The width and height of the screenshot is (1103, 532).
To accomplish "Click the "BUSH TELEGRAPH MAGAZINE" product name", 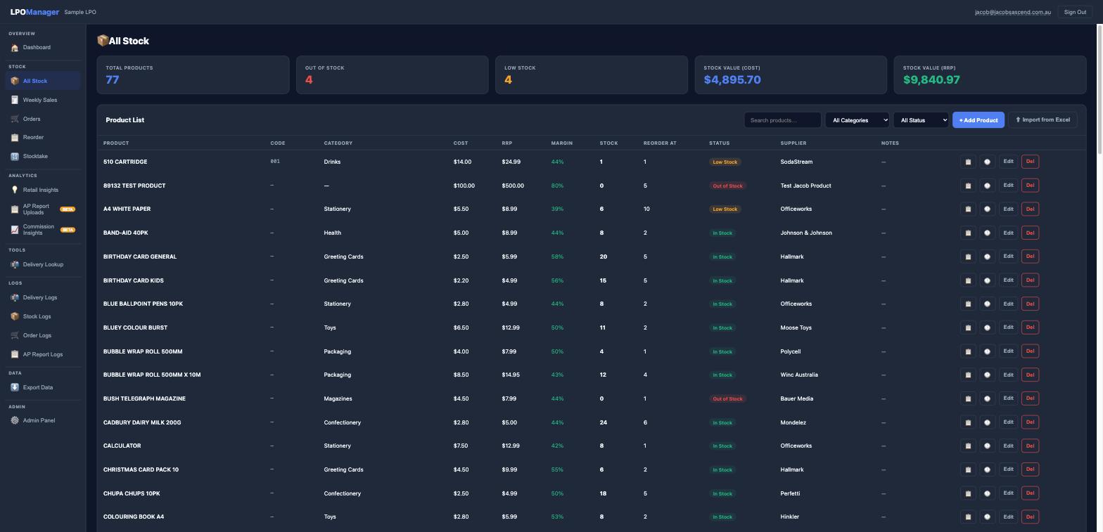I will pyautogui.click(x=144, y=398).
